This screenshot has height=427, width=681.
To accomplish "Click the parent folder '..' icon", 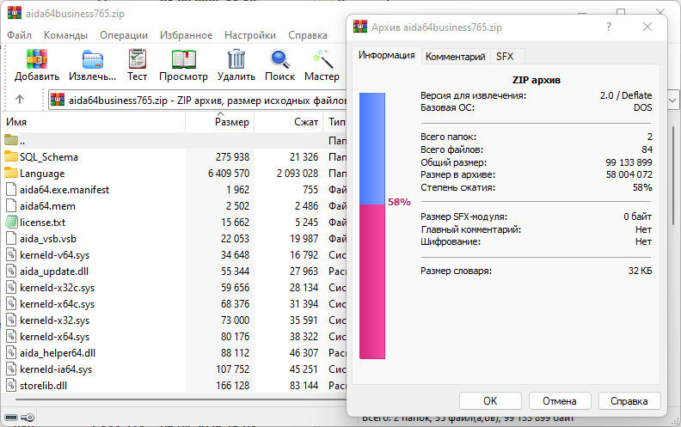I will [x=11, y=140].
